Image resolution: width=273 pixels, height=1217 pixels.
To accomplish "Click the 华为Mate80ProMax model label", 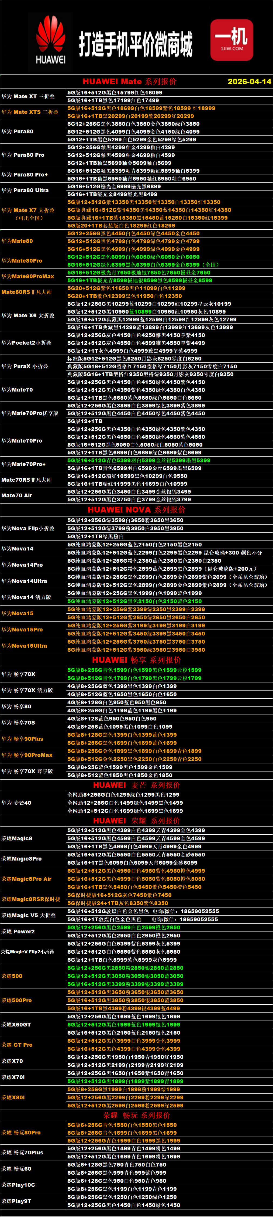I will (28, 276).
